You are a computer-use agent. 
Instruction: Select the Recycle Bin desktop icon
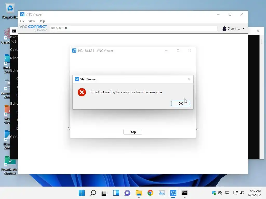10,11
